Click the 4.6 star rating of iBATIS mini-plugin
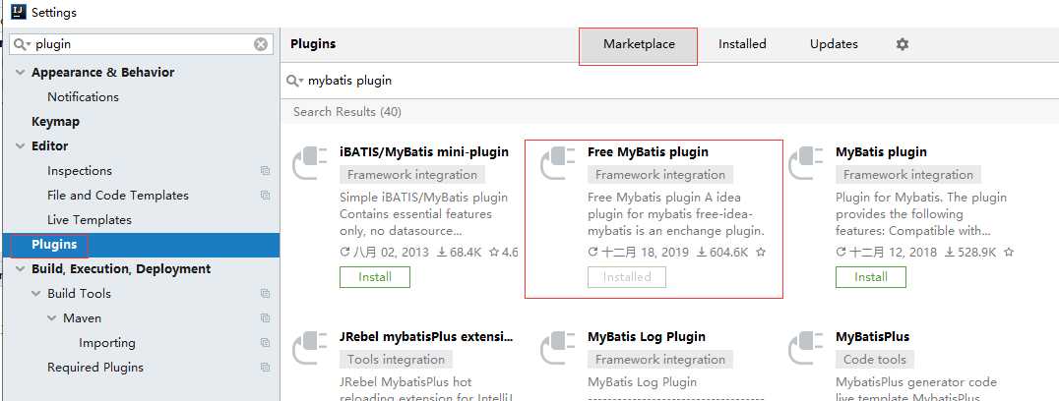 504,253
